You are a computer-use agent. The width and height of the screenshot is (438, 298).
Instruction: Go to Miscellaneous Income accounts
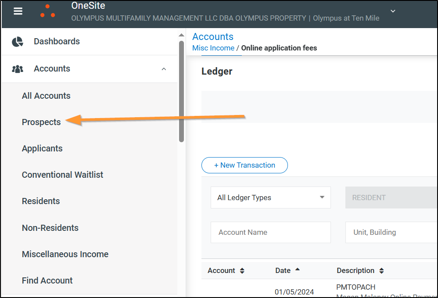65,254
